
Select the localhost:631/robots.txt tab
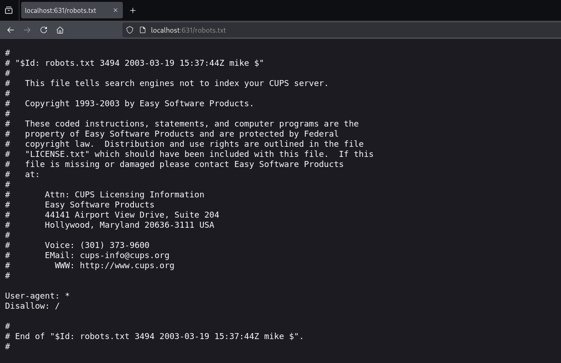pyautogui.click(x=64, y=10)
